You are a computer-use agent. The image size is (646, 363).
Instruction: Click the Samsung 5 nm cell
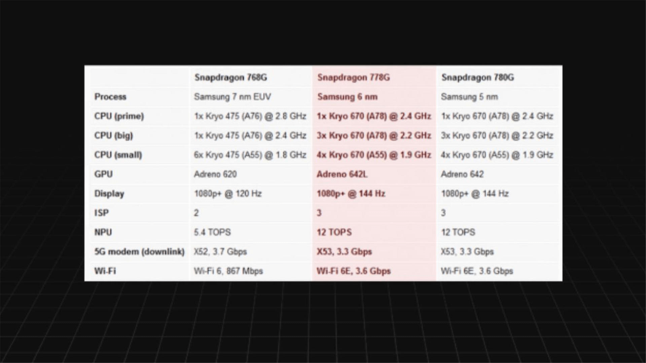469,97
